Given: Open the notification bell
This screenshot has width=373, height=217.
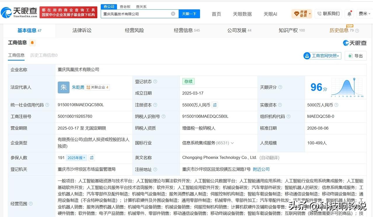Looking at the screenshot, I should coord(349,13).
